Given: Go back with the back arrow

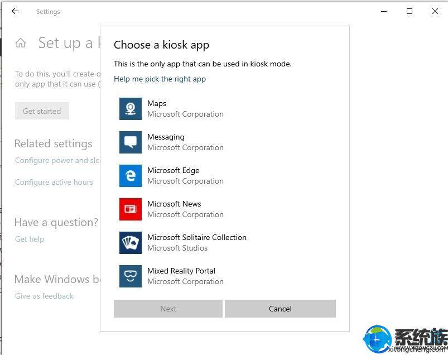Looking at the screenshot, I should point(15,11).
